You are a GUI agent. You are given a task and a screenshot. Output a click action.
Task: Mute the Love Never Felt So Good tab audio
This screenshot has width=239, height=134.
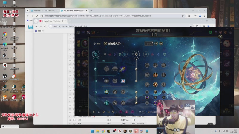click(x=62, y=21)
